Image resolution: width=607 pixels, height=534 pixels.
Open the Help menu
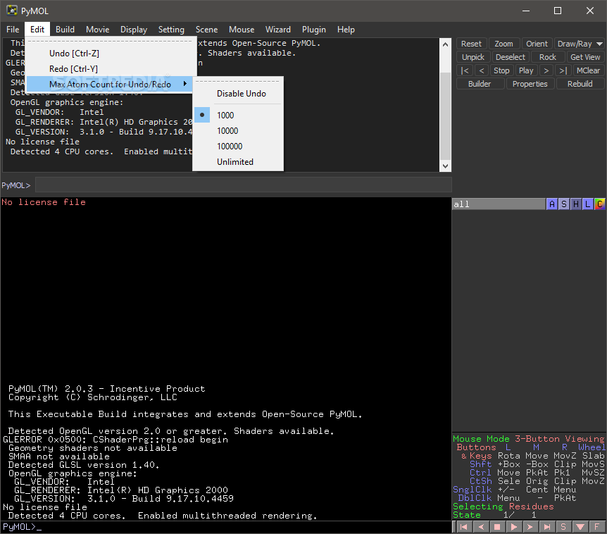[346, 30]
